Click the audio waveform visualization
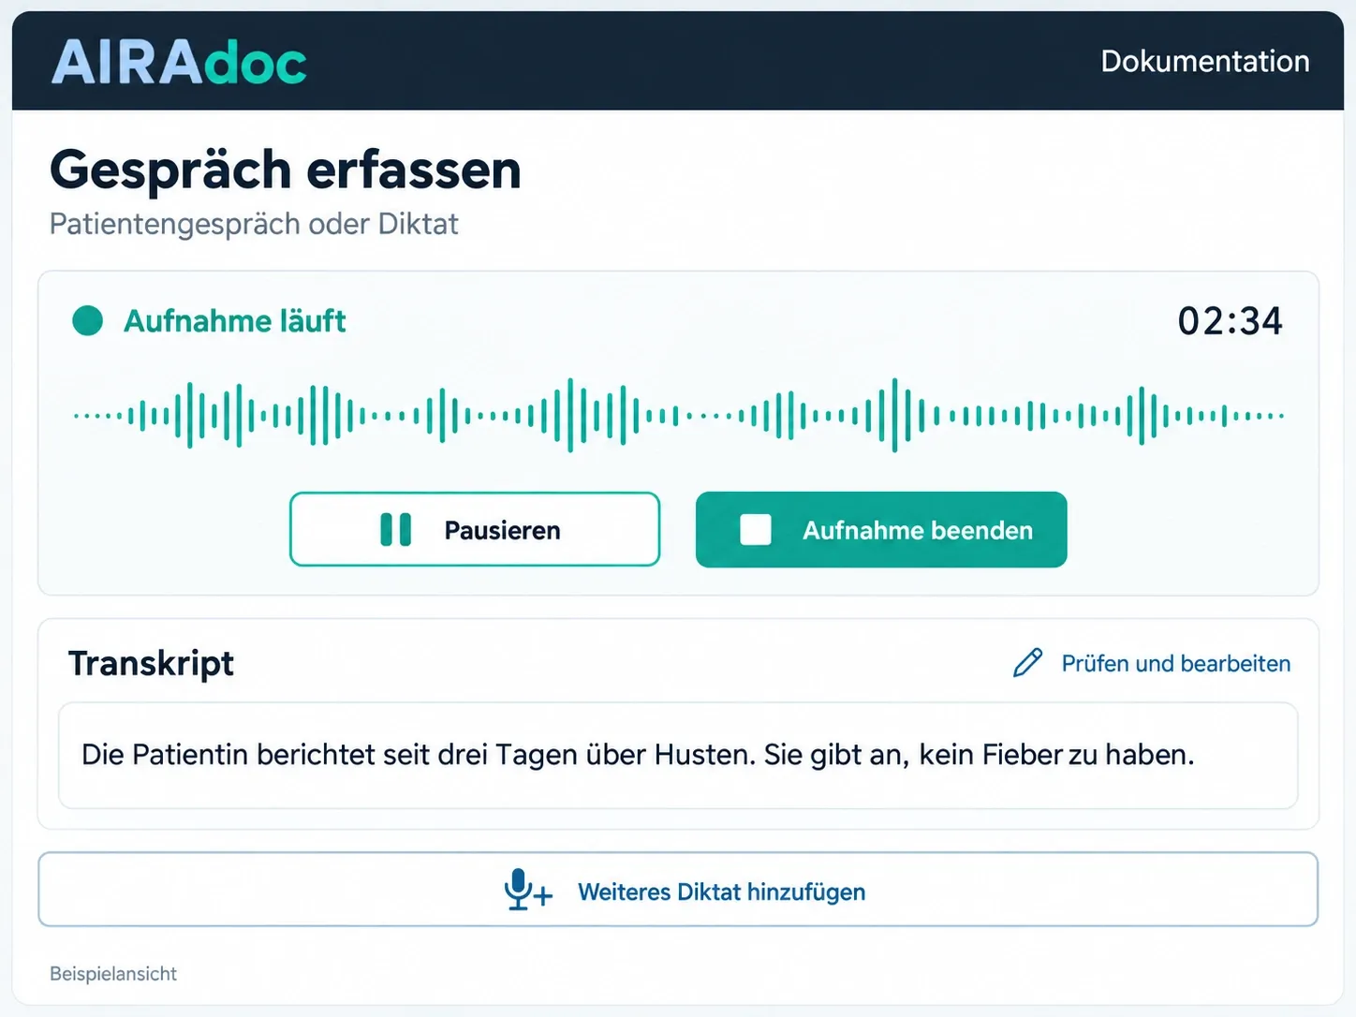 (x=678, y=415)
